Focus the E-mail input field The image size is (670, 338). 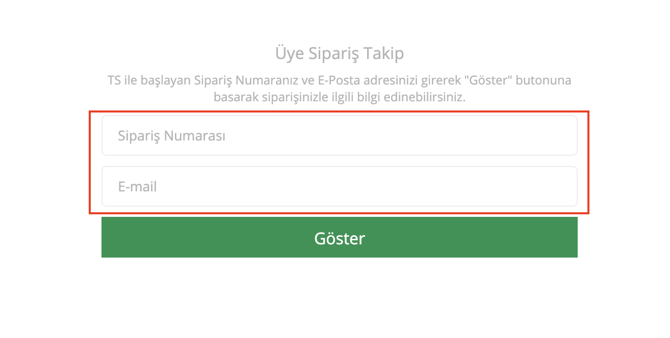point(339,187)
